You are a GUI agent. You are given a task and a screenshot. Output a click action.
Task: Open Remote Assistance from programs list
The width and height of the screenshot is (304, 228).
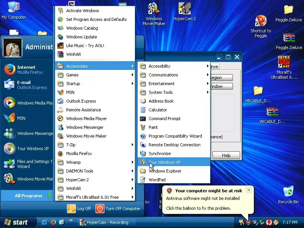point(95,110)
